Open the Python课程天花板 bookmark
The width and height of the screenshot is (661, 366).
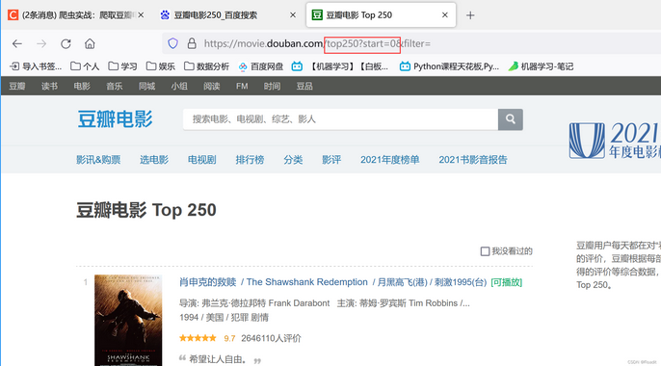pos(449,66)
